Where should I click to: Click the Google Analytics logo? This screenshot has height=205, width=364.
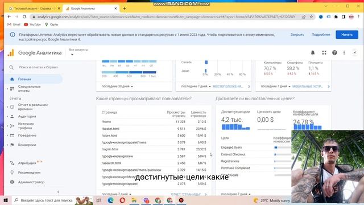click(11, 53)
